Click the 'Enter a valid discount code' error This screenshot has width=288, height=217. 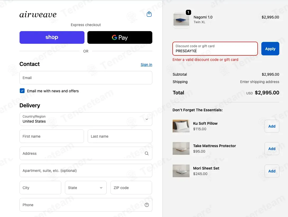click(x=205, y=60)
